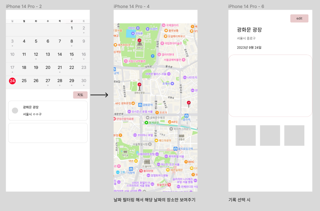Viewport: 320px width, 211px height.
Task: Click the 오설록티하우스 marker
Action: 165,36
